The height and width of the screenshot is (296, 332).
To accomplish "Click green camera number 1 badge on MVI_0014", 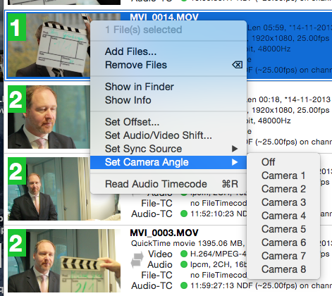I will 17,27.
